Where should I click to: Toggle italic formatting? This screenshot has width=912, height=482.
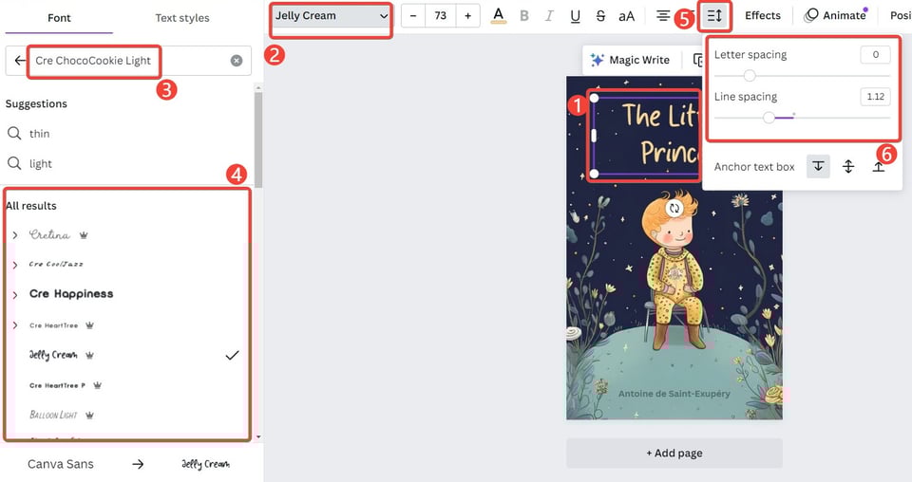(549, 16)
